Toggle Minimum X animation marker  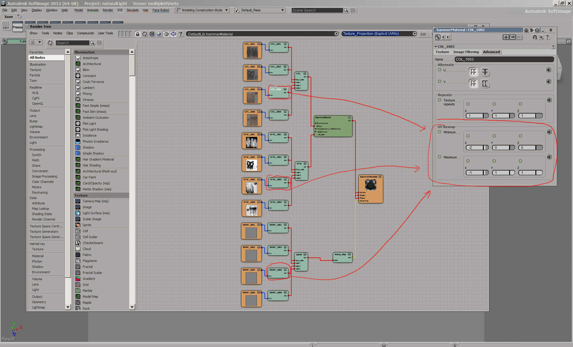point(468,136)
